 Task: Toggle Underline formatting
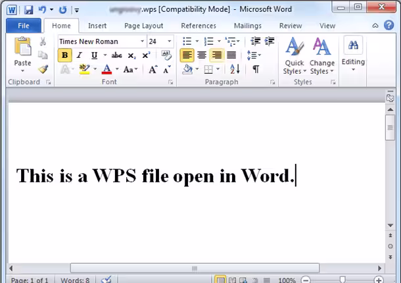tap(94, 55)
